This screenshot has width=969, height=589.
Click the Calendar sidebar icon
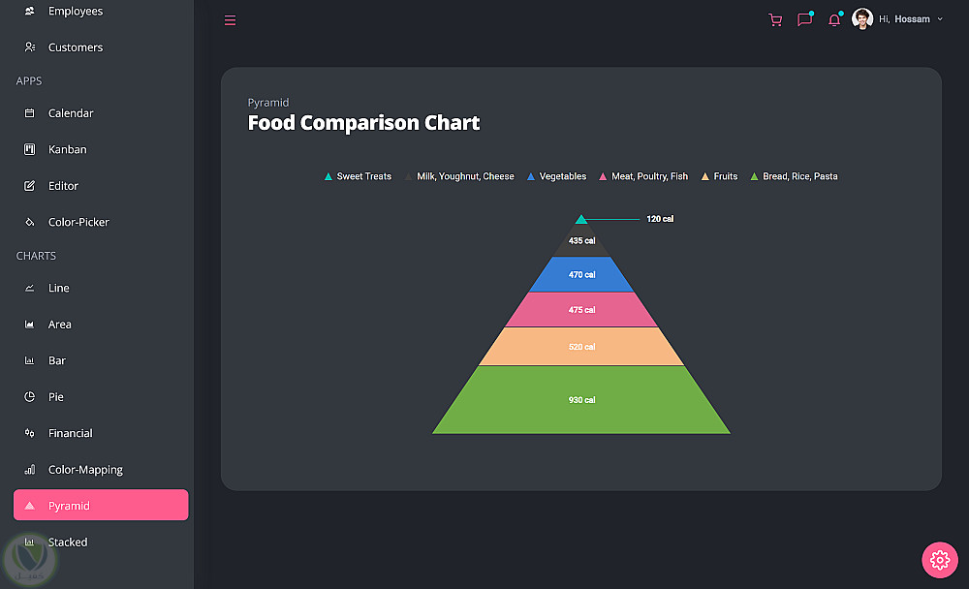pos(29,113)
